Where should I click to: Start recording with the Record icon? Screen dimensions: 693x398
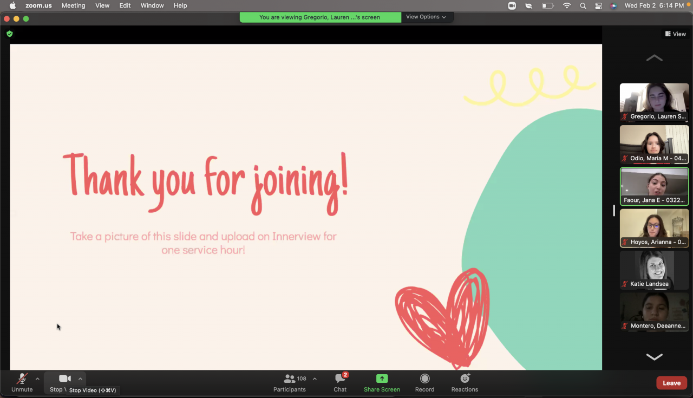tap(424, 379)
